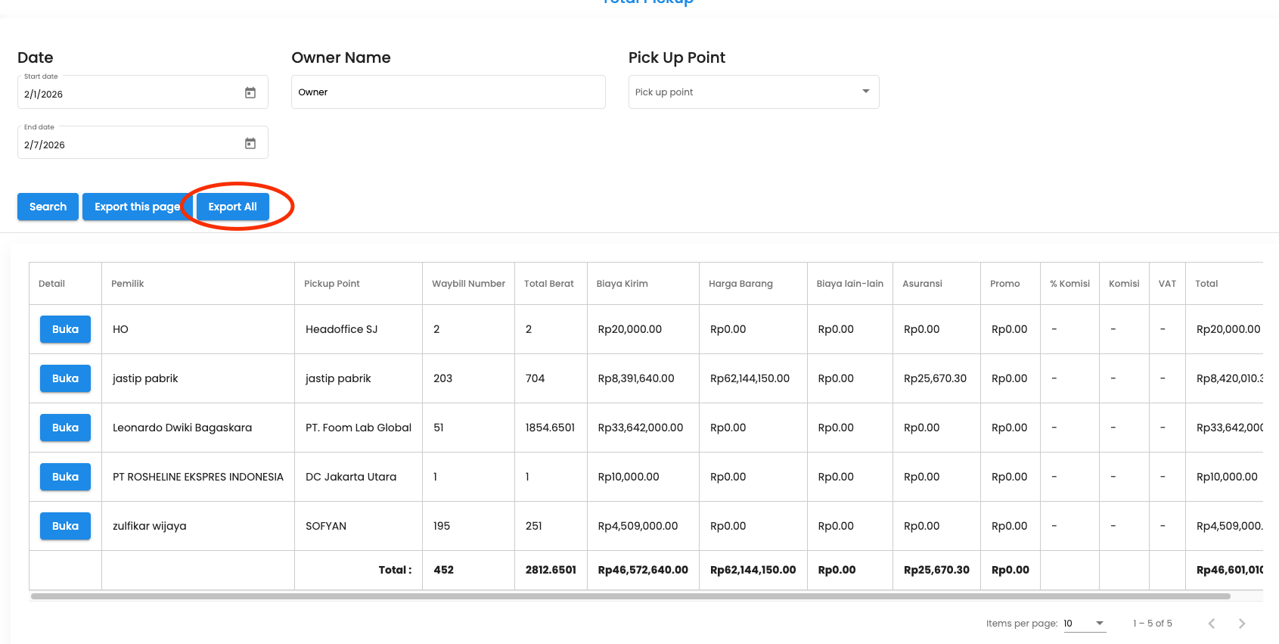Click the table's horizontal scrollbar

pos(630,596)
